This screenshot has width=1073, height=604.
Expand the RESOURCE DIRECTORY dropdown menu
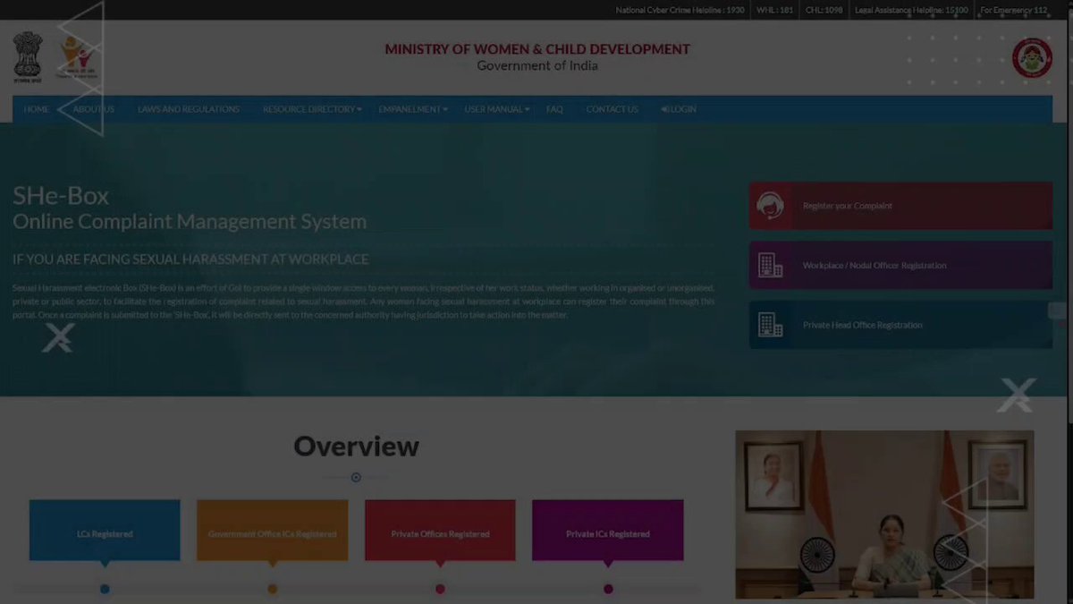coord(312,109)
